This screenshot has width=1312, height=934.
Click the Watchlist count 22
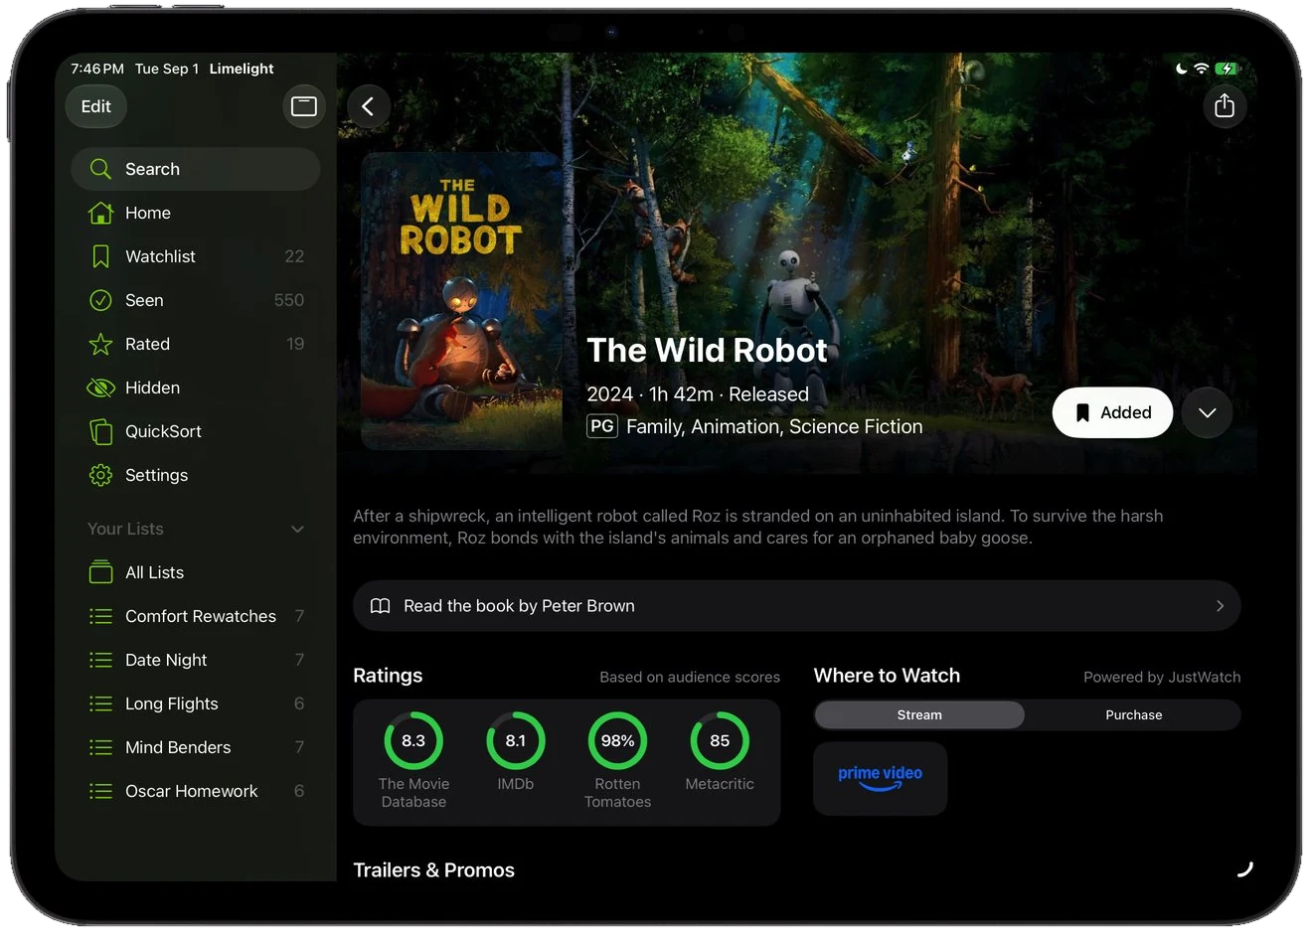click(294, 256)
